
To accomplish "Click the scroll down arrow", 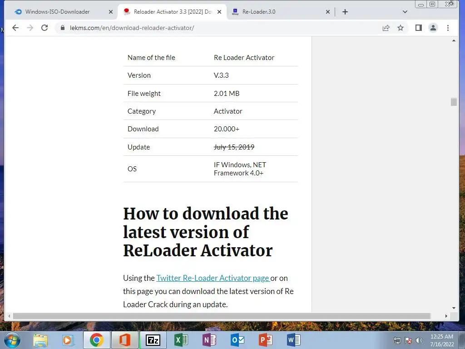I will (454, 308).
